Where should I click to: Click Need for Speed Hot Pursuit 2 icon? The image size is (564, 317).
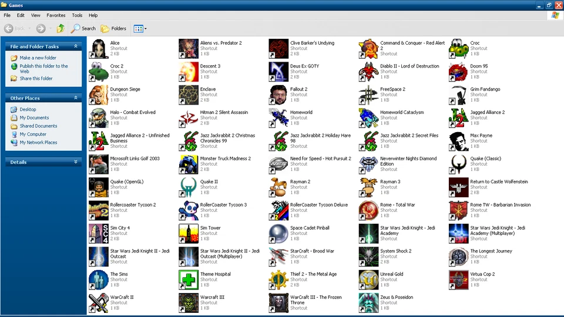(278, 164)
